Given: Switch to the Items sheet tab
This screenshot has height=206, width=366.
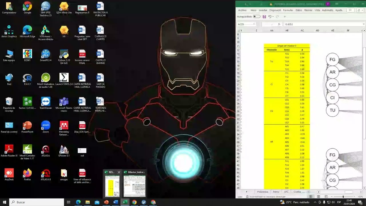Looking at the screenshot, I should pos(276,192).
